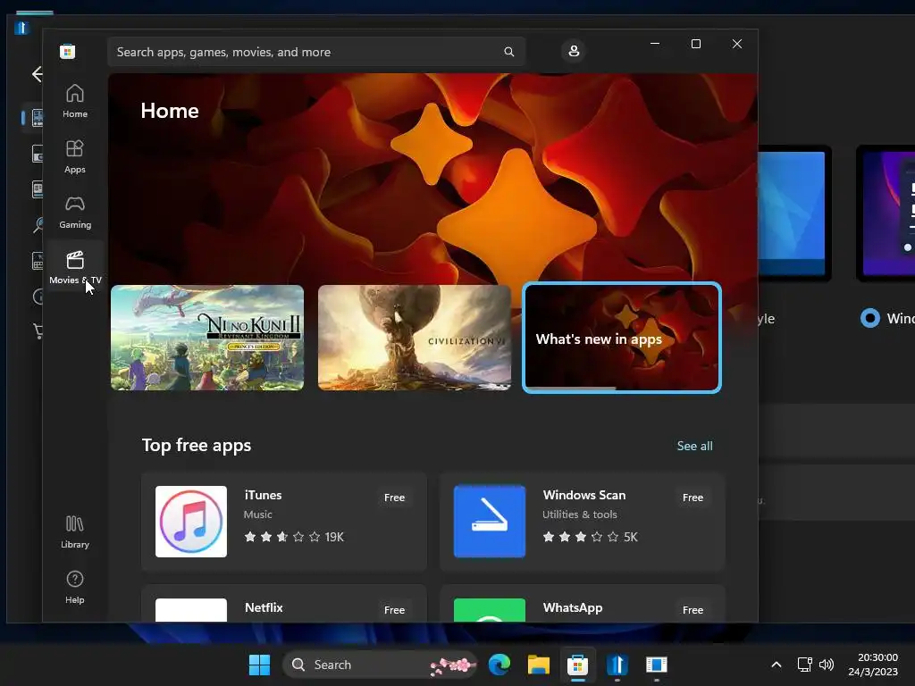
Task: Select purple style thumbnail in background window
Action: 886,213
